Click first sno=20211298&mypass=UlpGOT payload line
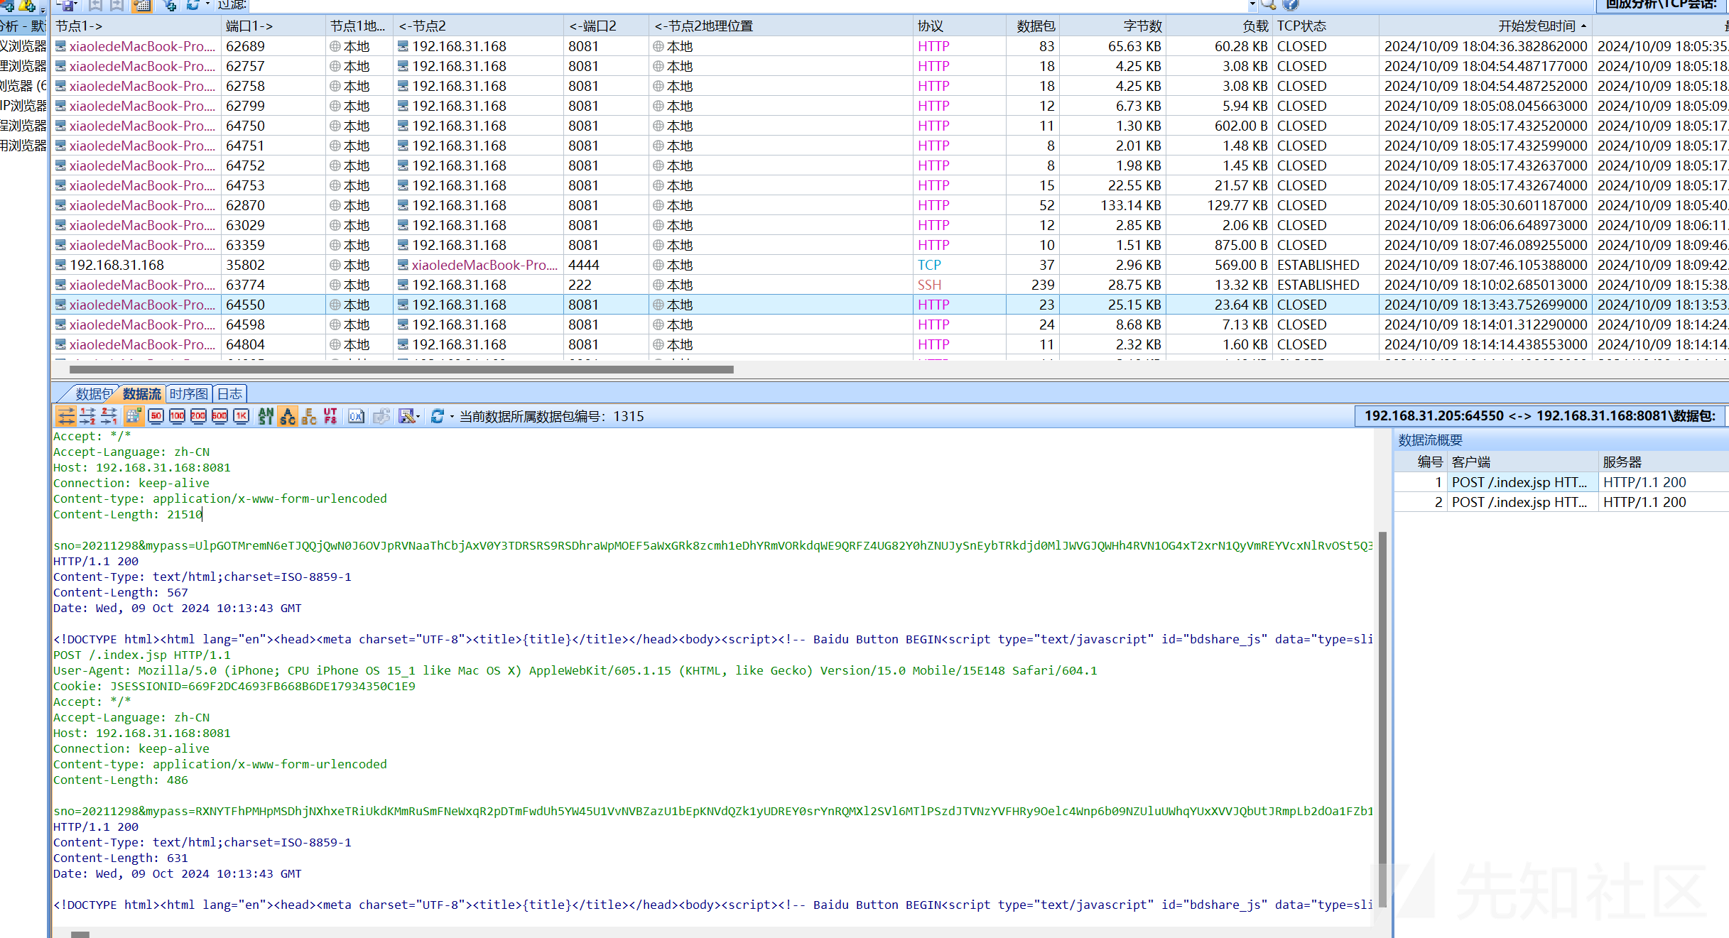Image resolution: width=1729 pixels, height=938 pixels. click(713, 545)
